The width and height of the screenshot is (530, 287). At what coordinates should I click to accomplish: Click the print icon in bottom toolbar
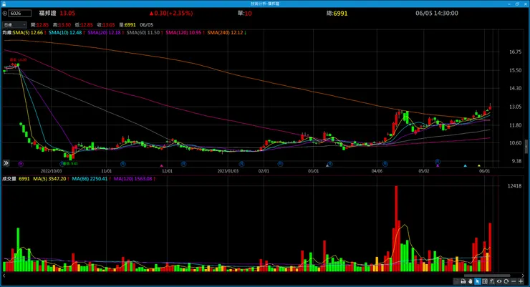[x=463, y=281]
